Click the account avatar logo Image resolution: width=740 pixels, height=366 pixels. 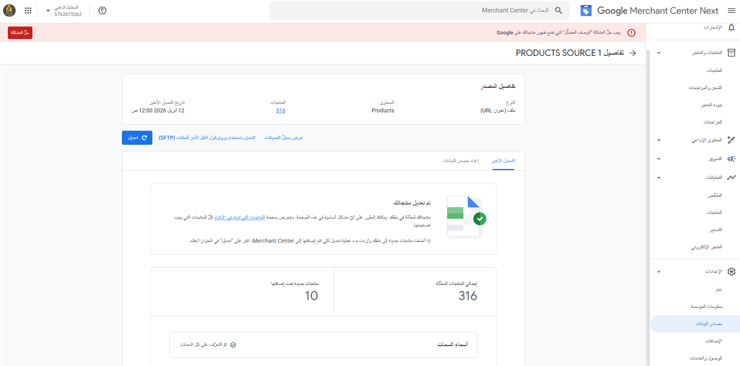point(9,11)
